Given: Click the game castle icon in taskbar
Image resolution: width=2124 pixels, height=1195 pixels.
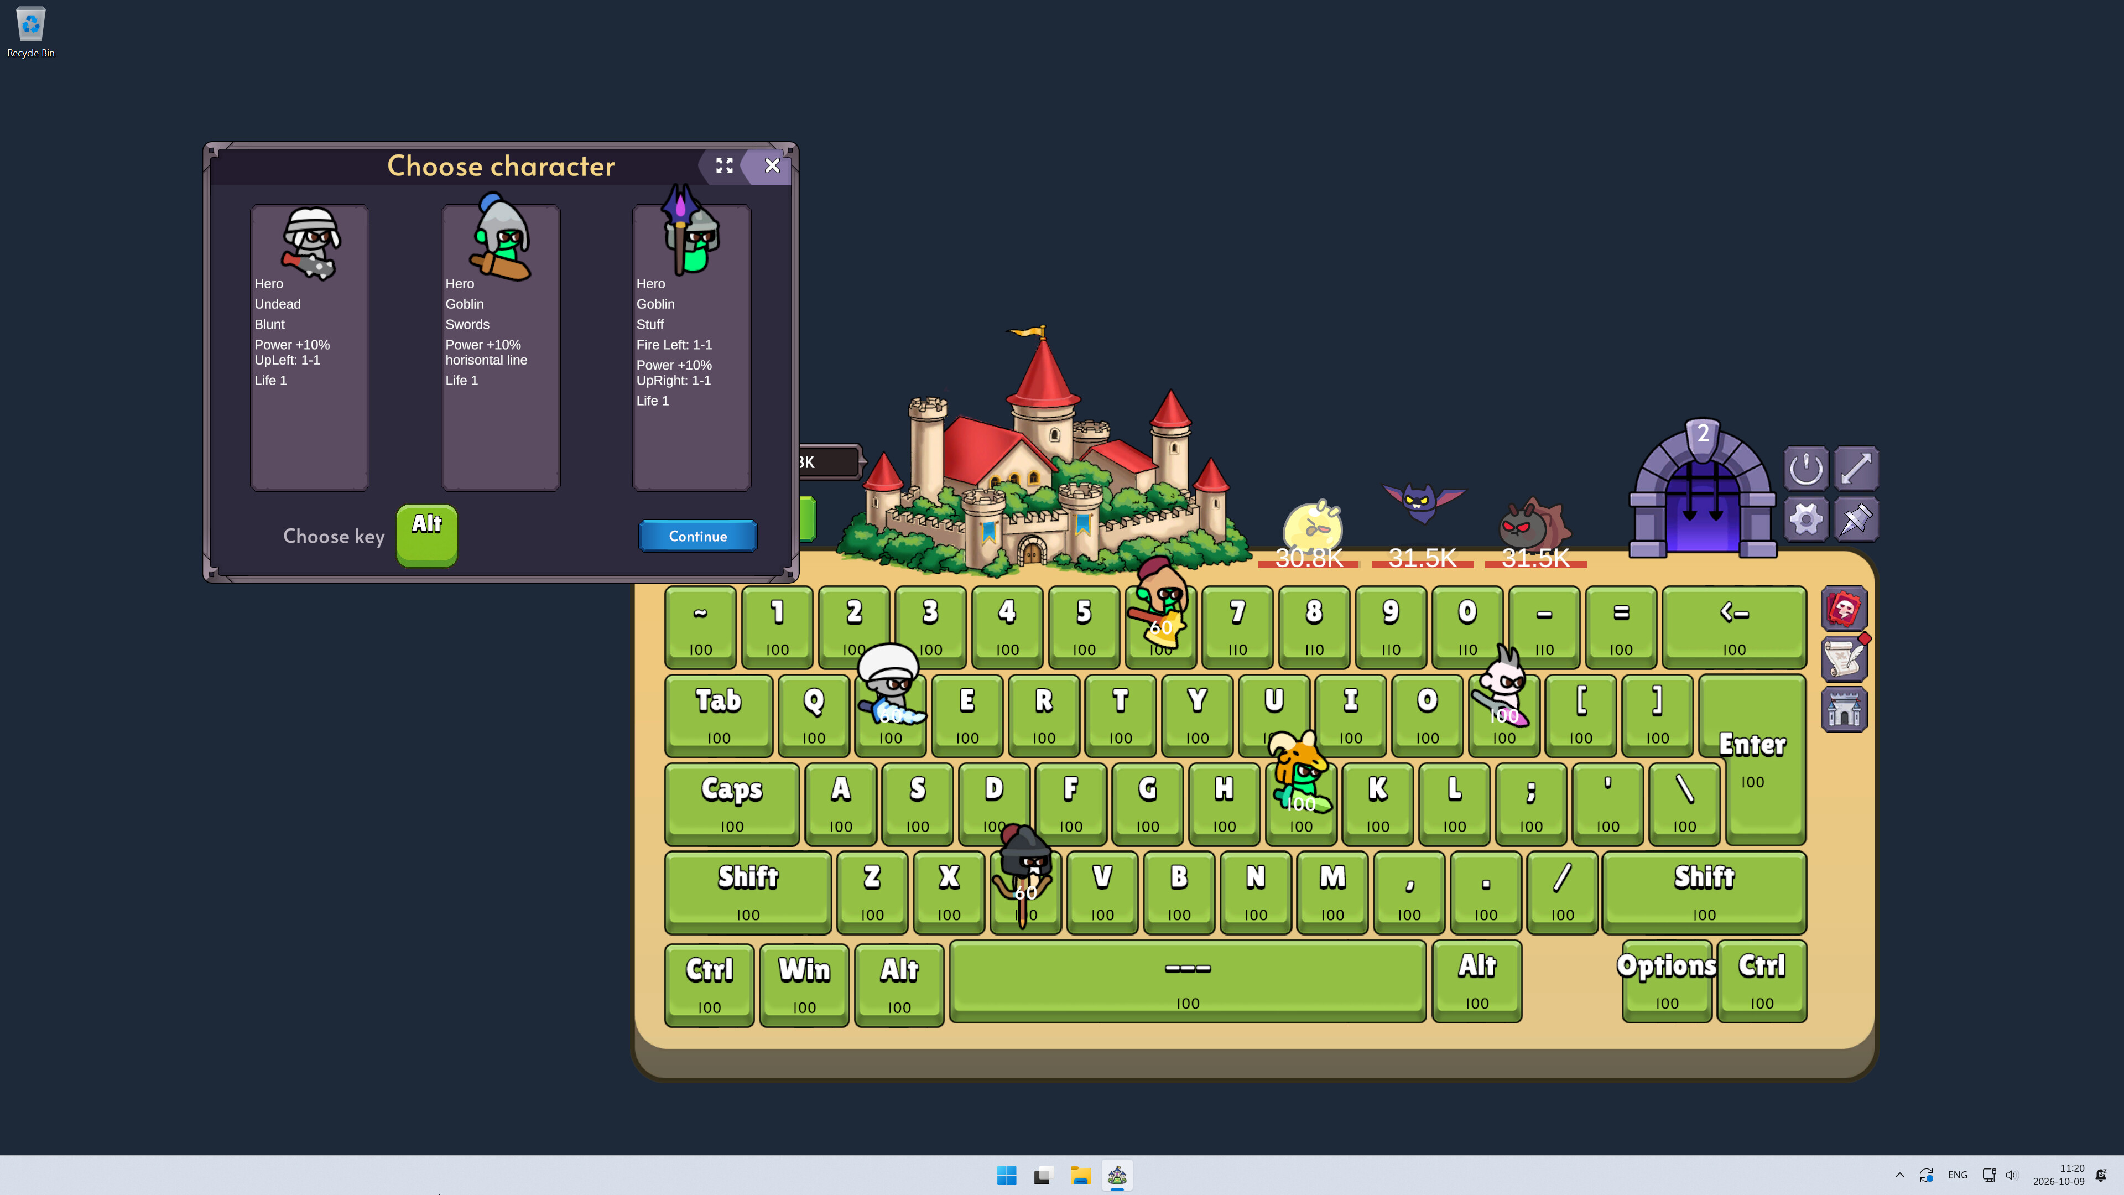Looking at the screenshot, I should point(1117,1175).
